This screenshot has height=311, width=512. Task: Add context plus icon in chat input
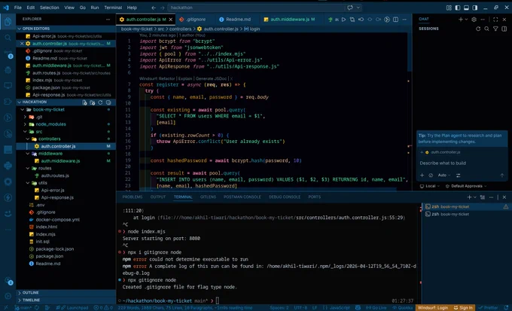[422, 175]
